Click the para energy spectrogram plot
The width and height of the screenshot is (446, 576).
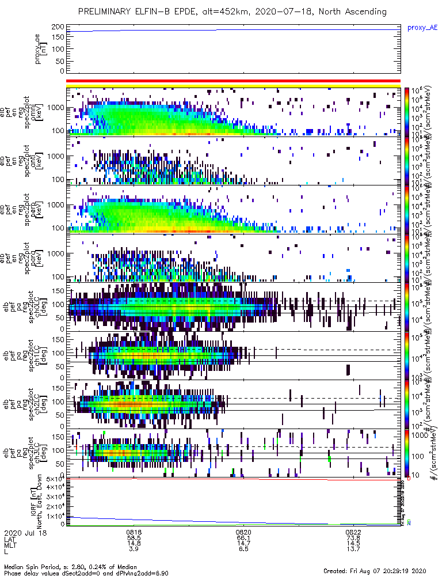click(x=234, y=258)
